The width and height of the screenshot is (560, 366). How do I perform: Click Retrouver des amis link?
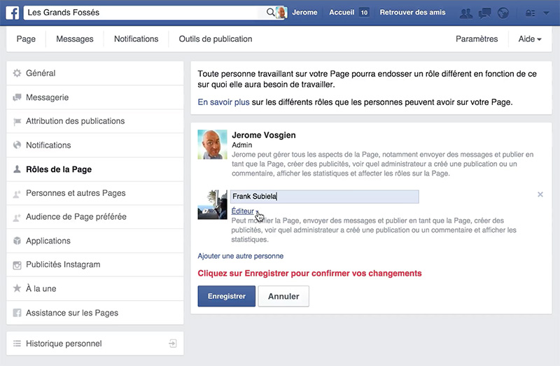[412, 13]
